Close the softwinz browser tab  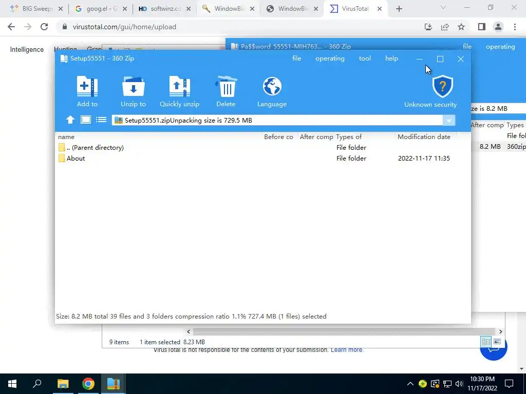pos(189,9)
